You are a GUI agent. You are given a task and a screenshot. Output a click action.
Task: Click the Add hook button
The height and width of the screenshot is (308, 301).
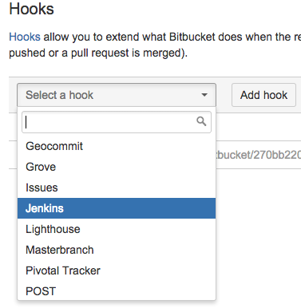coord(263,95)
